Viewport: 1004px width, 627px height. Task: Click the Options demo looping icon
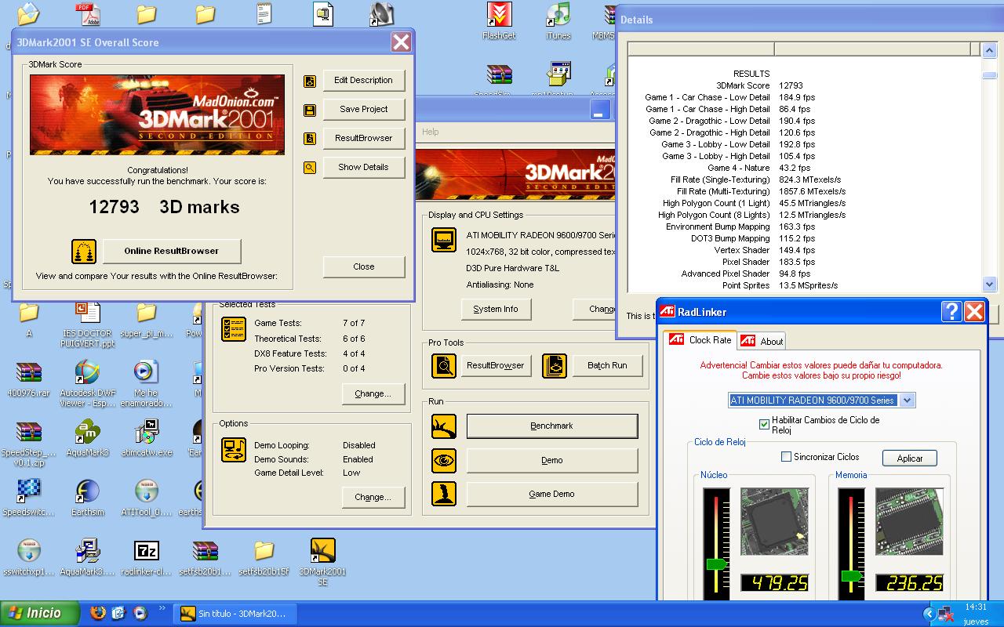[x=234, y=450]
